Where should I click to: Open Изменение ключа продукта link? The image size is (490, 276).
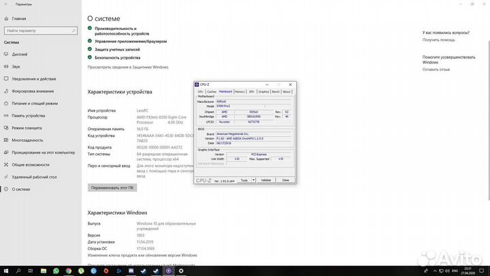tap(142, 256)
